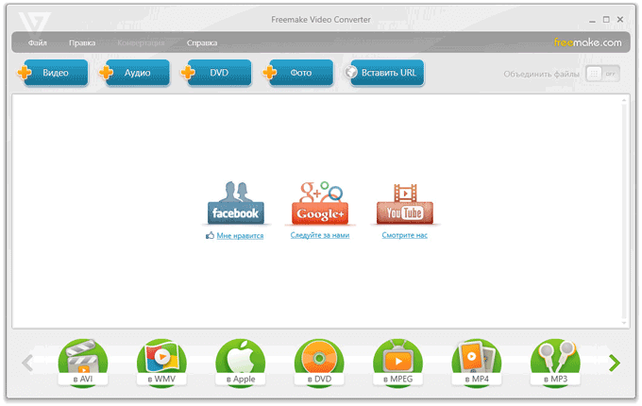Viewport: 642px width, 406px height.
Task: Click the Фото add photo button
Action: point(299,74)
